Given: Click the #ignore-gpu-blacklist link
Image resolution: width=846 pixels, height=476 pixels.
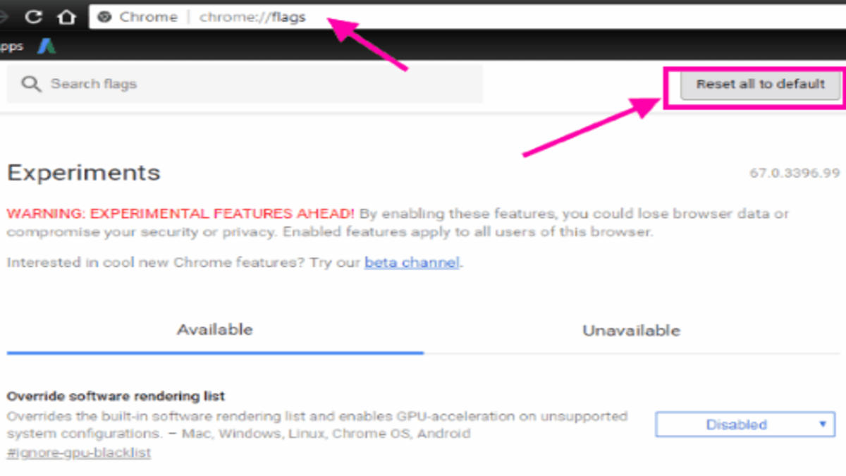Looking at the screenshot, I should click(78, 451).
